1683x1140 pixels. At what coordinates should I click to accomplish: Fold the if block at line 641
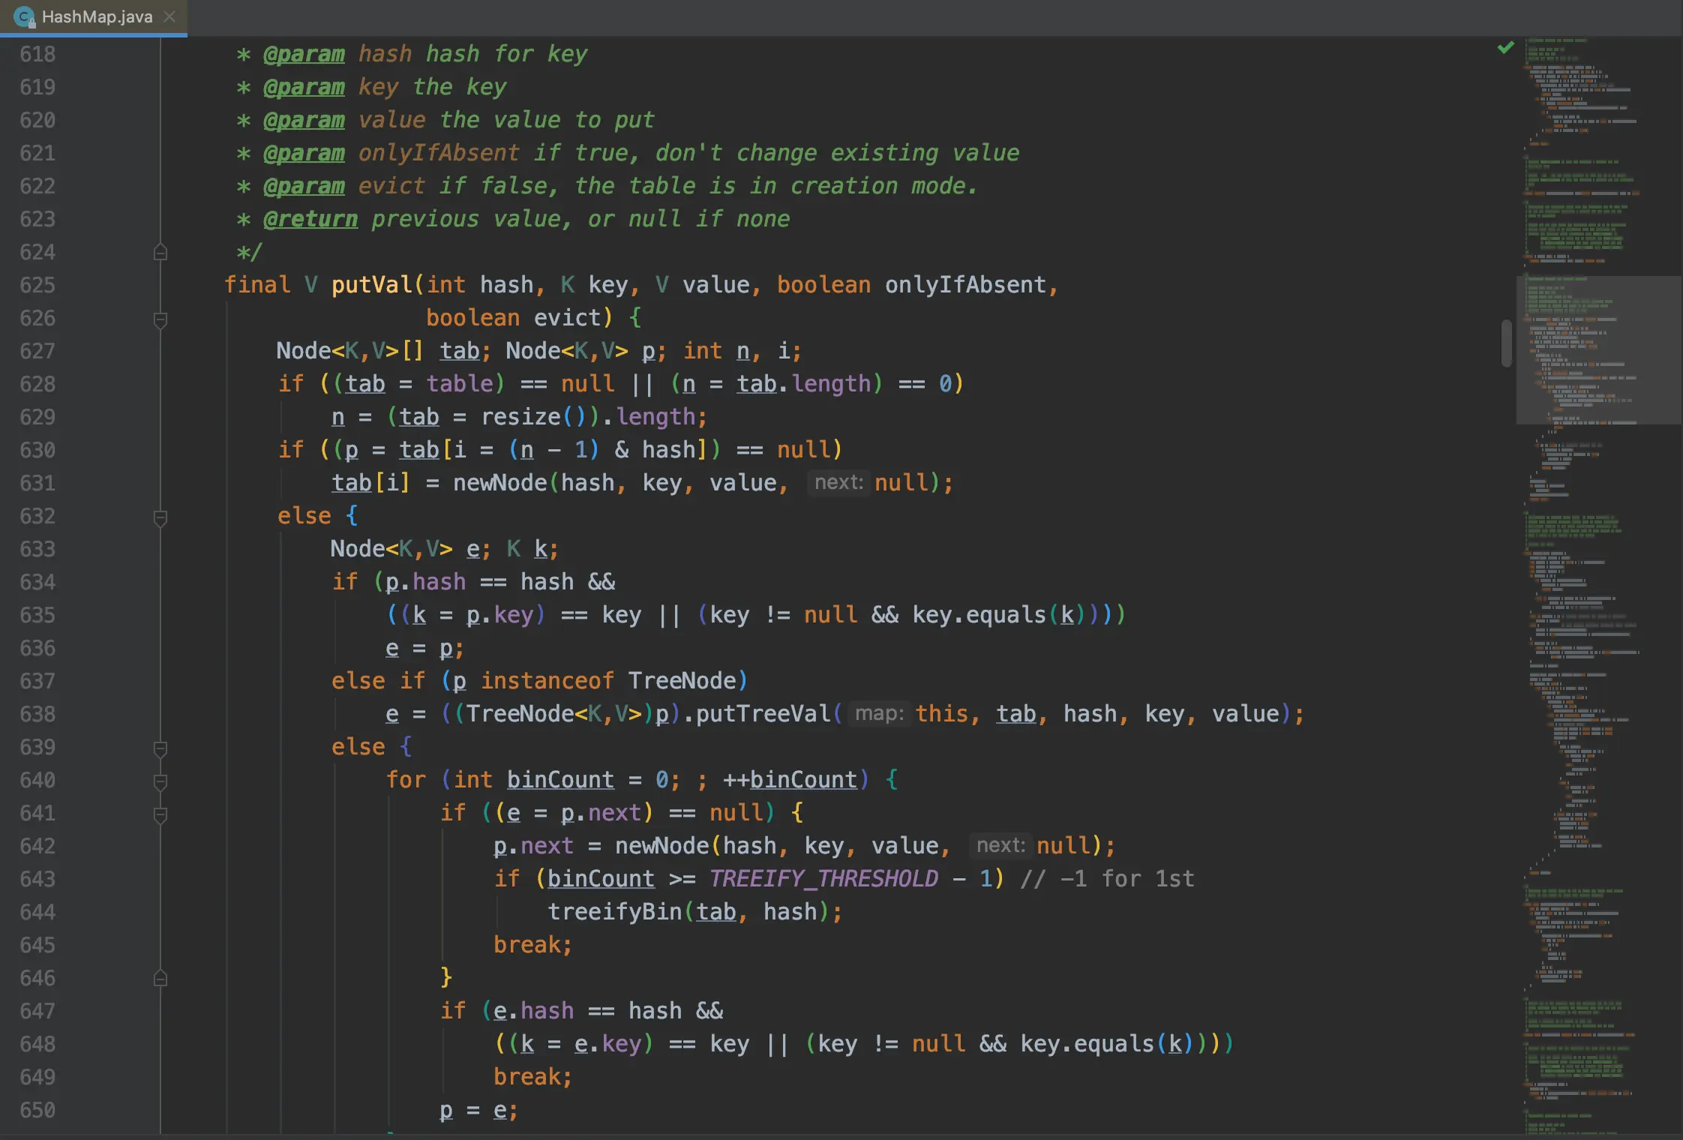point(160,814)
